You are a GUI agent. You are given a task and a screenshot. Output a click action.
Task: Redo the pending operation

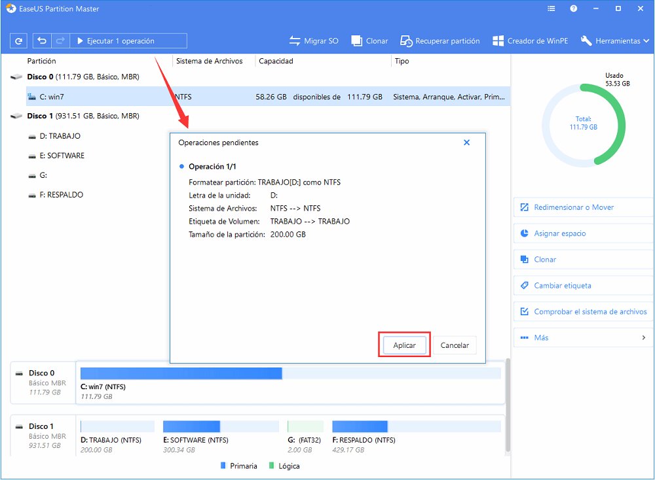pyautogui.click(x=60, y=41)
